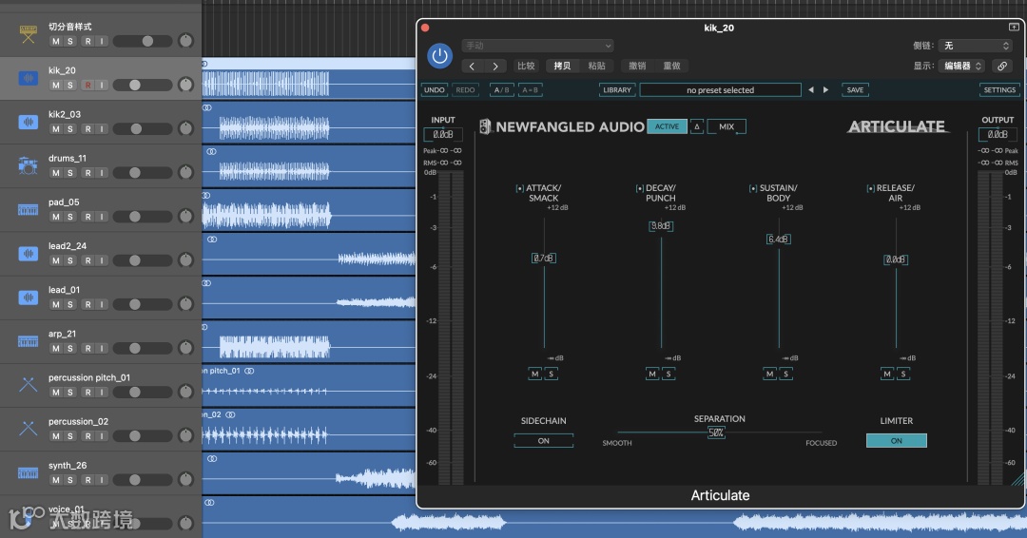Open the Articulate SETTINGS
This screenshot has width=1027, height=538.
tap(999, 90)
